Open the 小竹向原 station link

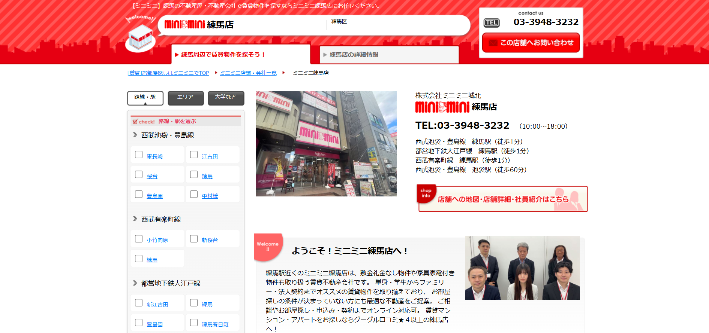pyautogui.click(x=157, y=240)
